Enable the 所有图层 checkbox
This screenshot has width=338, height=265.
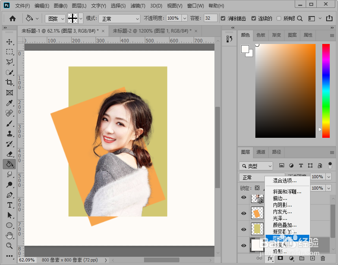(279, 18)
